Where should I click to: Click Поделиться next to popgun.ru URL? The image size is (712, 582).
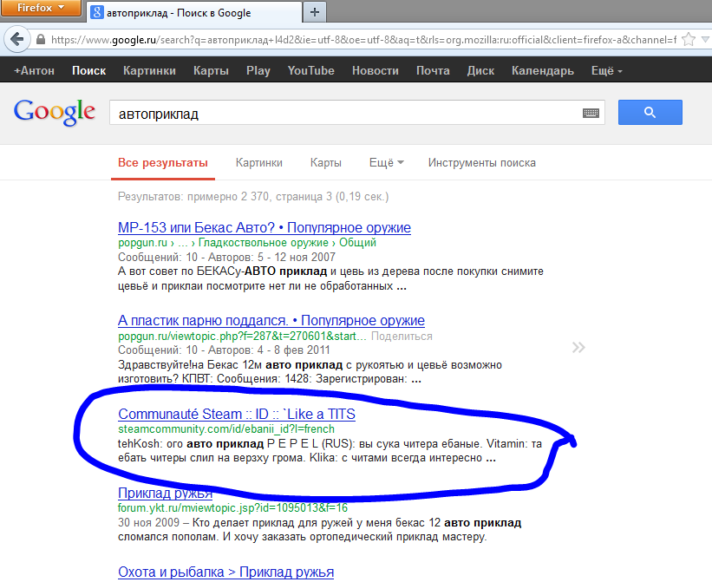click(402, 337)
